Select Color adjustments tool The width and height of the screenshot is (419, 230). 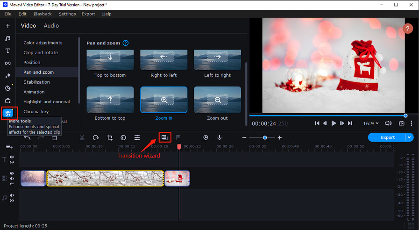point(43,43)
